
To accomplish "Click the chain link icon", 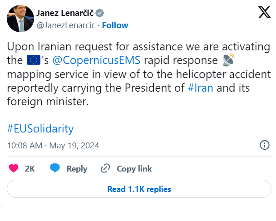I will click(x=105, y=168).
